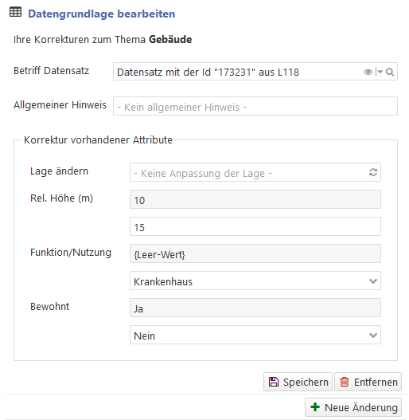The height and width of the screenshot is (420, 409).
Task: Focus the Rel. Höhe field containing 15
Action: [x=255, y=226]
